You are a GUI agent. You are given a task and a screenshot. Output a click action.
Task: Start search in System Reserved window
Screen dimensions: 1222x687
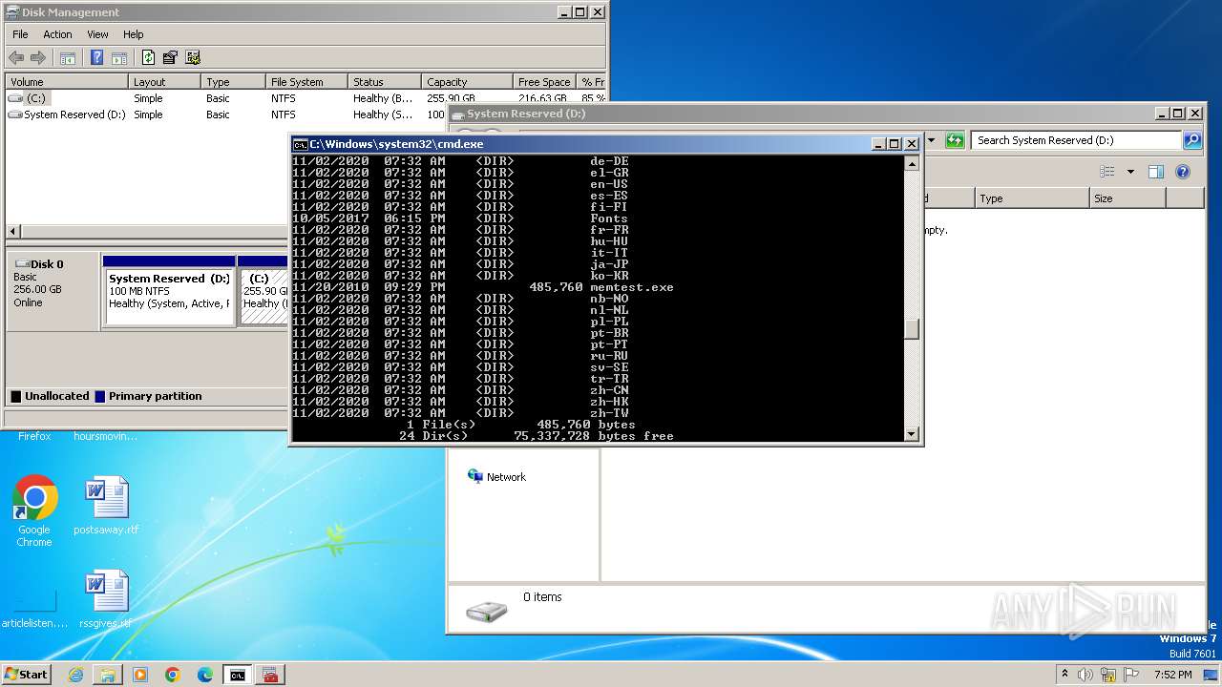pos(1192,140)
